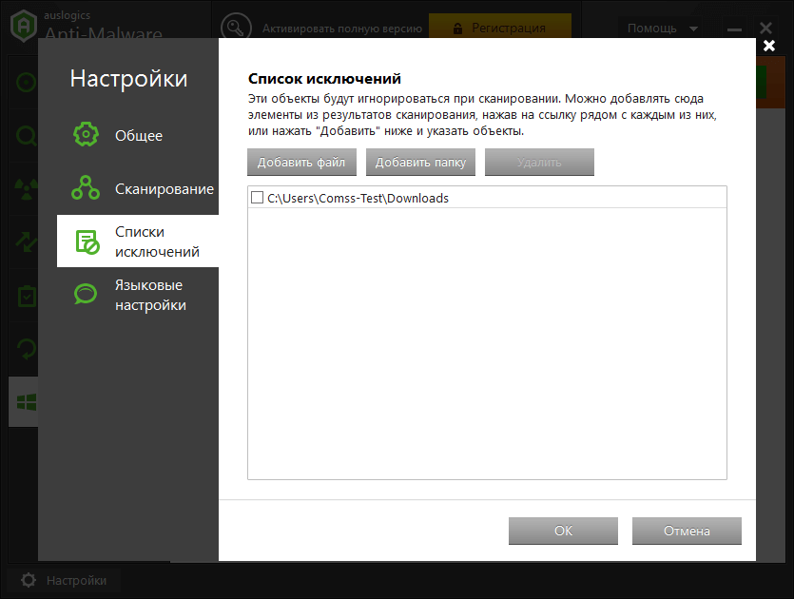
Task: Click the clipboard check icon in left sidebar
Action: (x=27, y=297)
